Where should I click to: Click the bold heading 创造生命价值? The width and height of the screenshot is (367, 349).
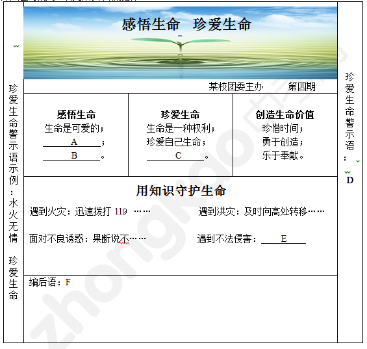coord(285,115)
